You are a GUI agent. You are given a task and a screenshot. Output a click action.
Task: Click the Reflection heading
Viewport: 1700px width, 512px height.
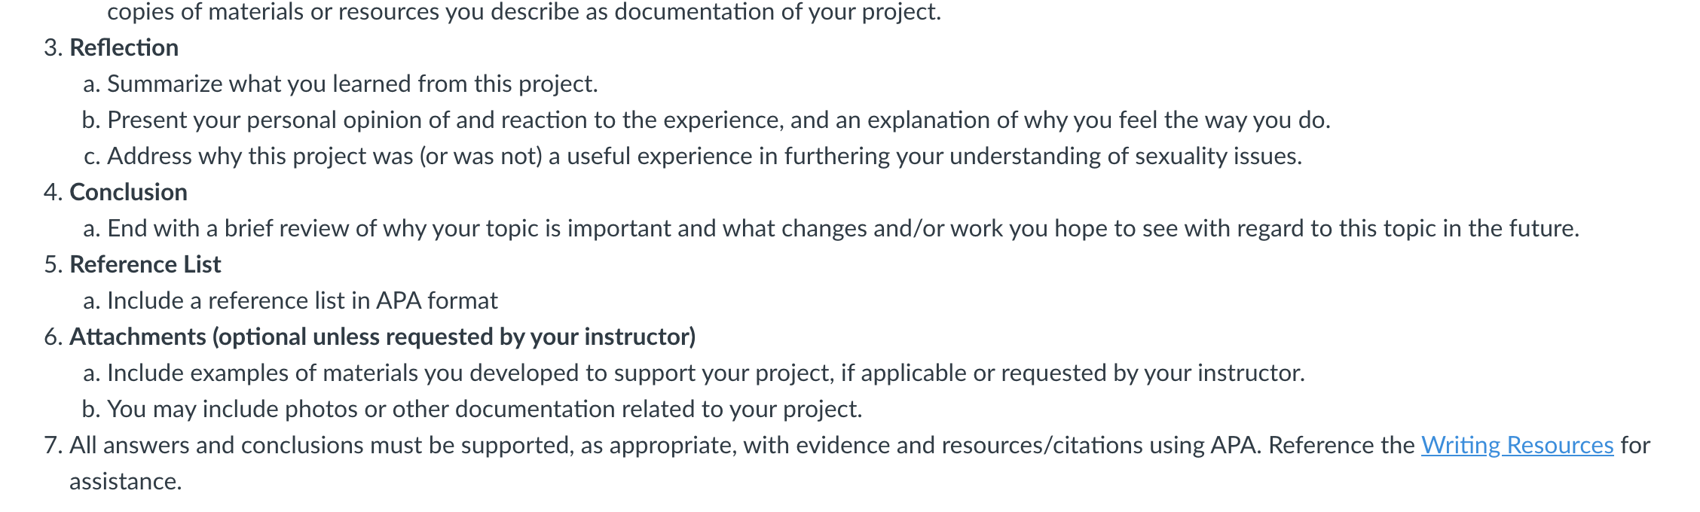pos(124,47)
